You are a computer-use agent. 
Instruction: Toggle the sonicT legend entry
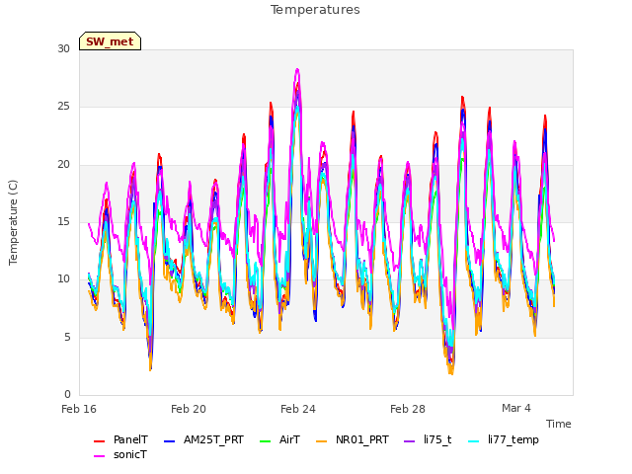(120, 454)
